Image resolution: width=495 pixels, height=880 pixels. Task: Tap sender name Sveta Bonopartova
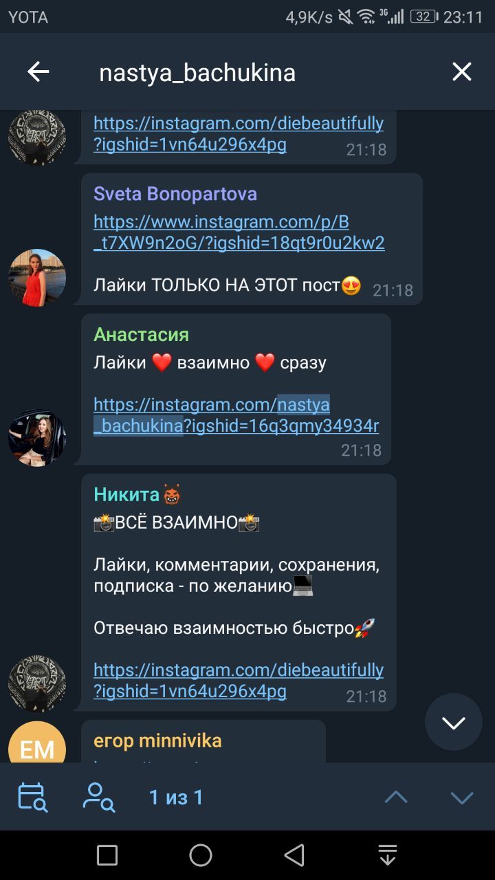175,194
